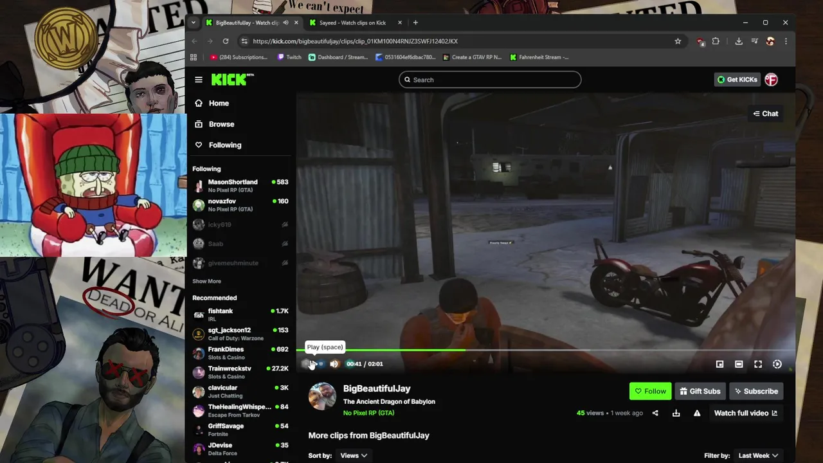Open the Chrome extensions puzzle icon
The height and width of the screenshot is (463, 823).
716,41
